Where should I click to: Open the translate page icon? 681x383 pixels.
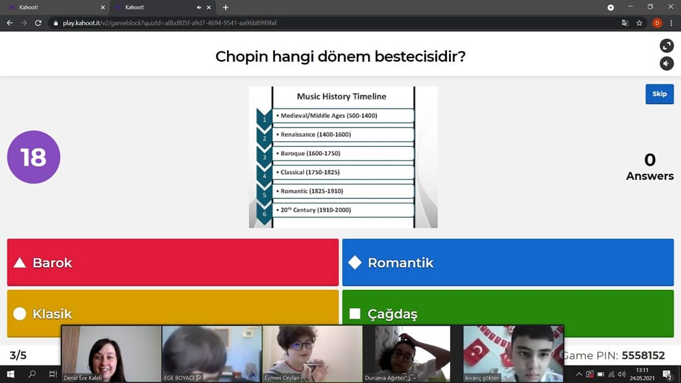point(625,23)
